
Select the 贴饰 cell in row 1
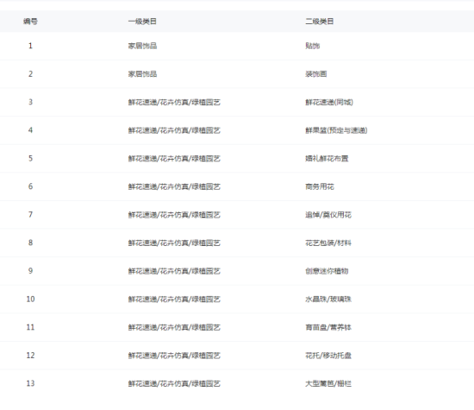pos(313,46)
